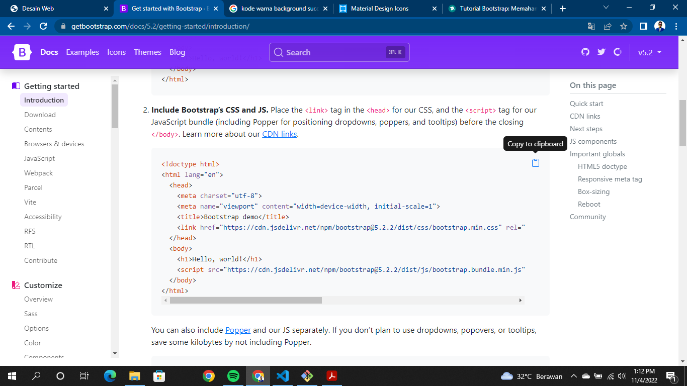Click the browser address bar
Image resolution: width=687 pixels, height=386 pixels.
322,26
